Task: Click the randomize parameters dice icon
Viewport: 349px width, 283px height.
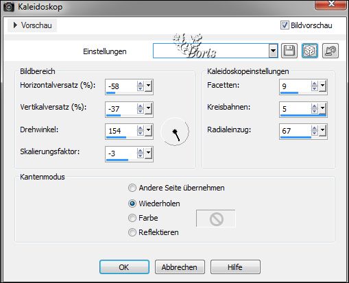Action: point(310,51)
